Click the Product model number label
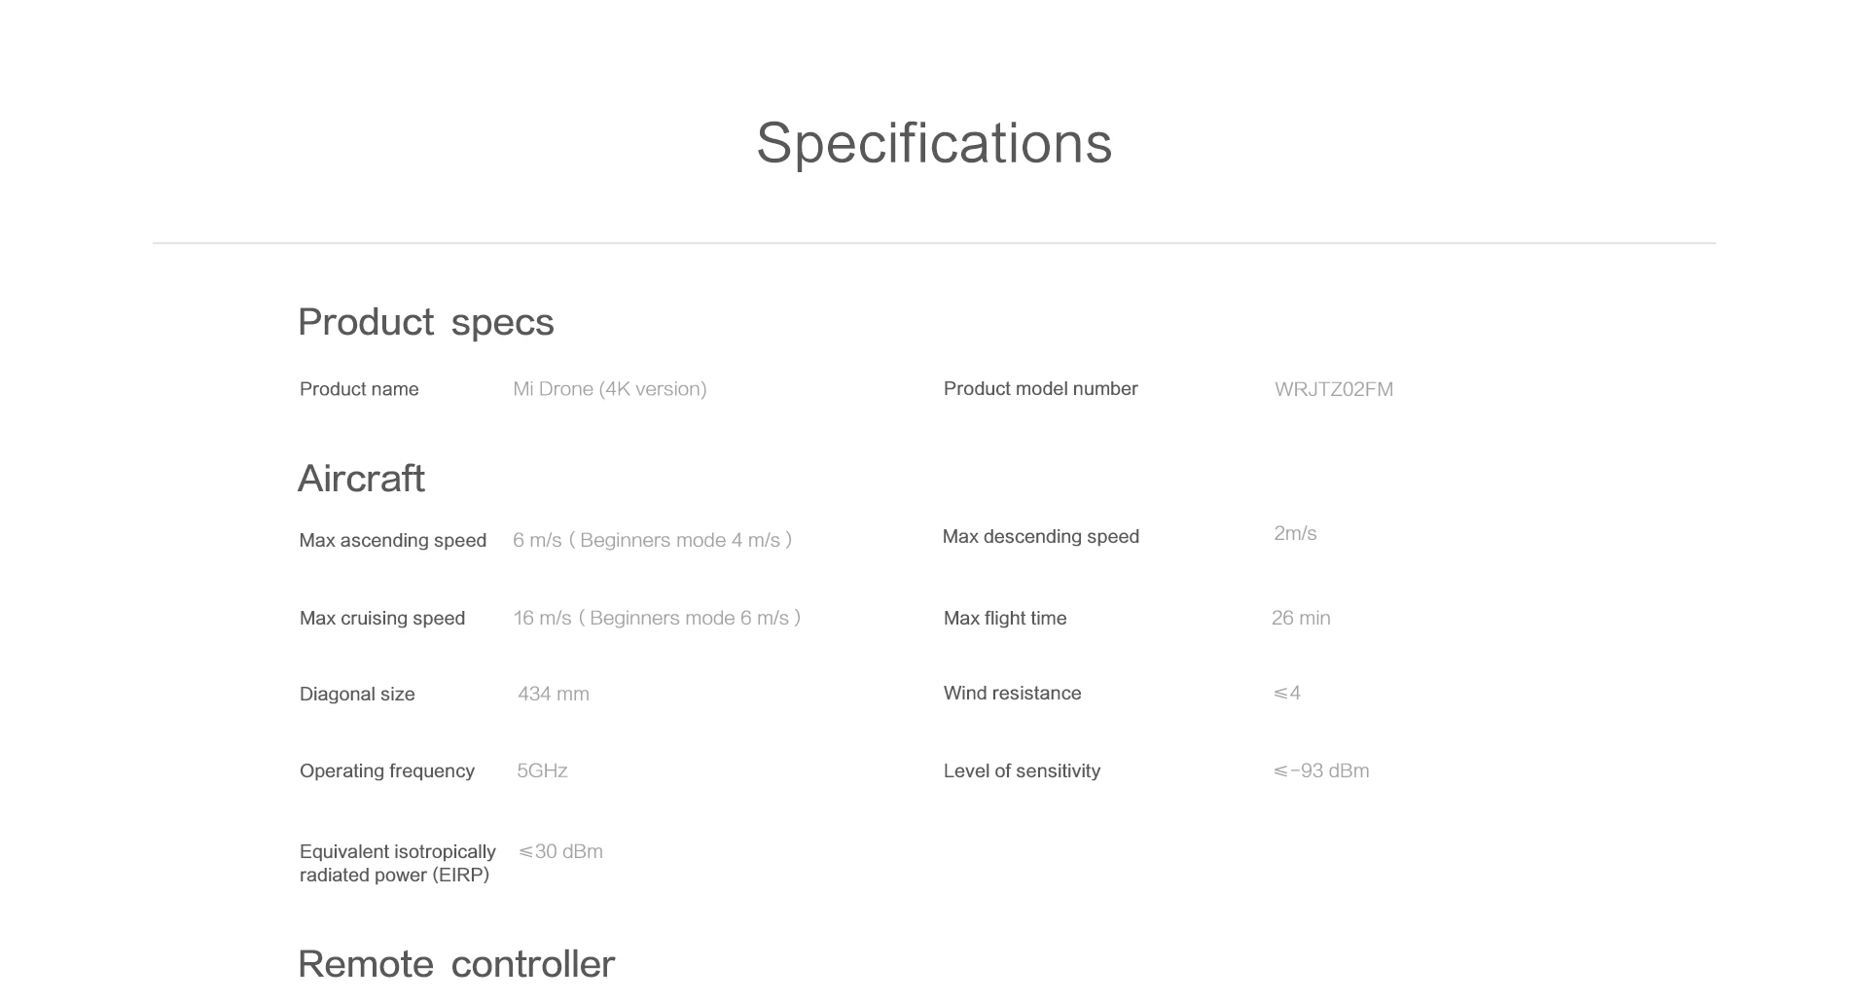Screen dimensions: 1868x1002 tap(1040, 389)
